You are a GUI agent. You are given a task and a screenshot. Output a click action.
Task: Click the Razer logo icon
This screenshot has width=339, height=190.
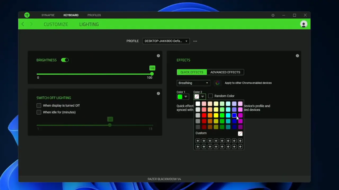tap(27, 15)
